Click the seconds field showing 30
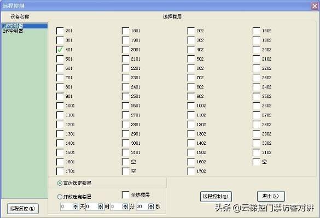Viewport: 320px width, 218px height. (x=142, y=207)
